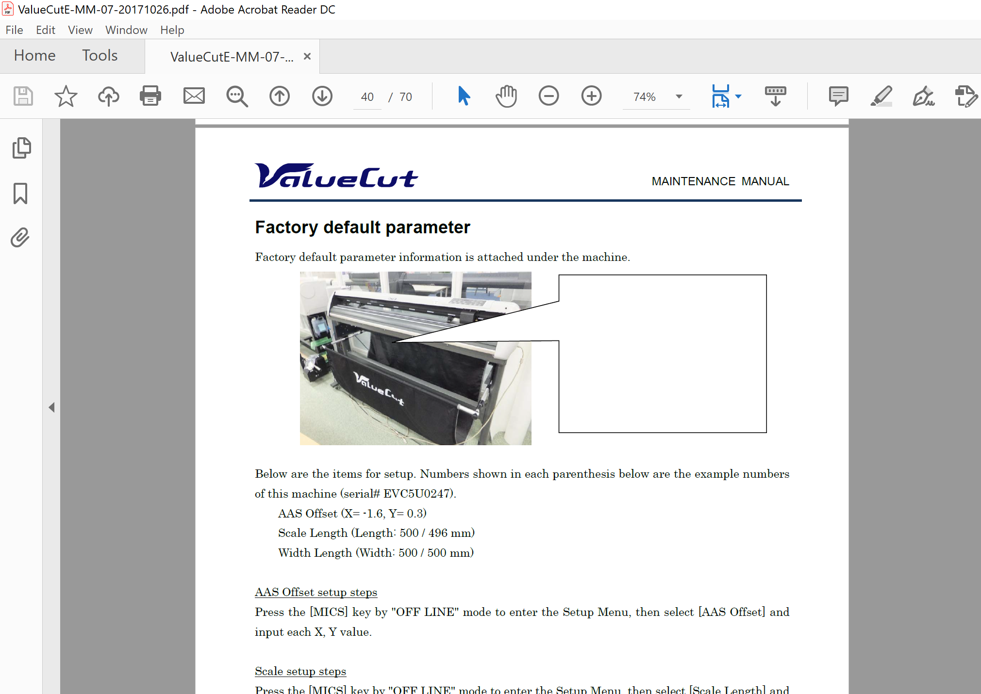Open the View menu
This screenshot has height=694, width=981.
pyautogui.click(x=80, y=30)
